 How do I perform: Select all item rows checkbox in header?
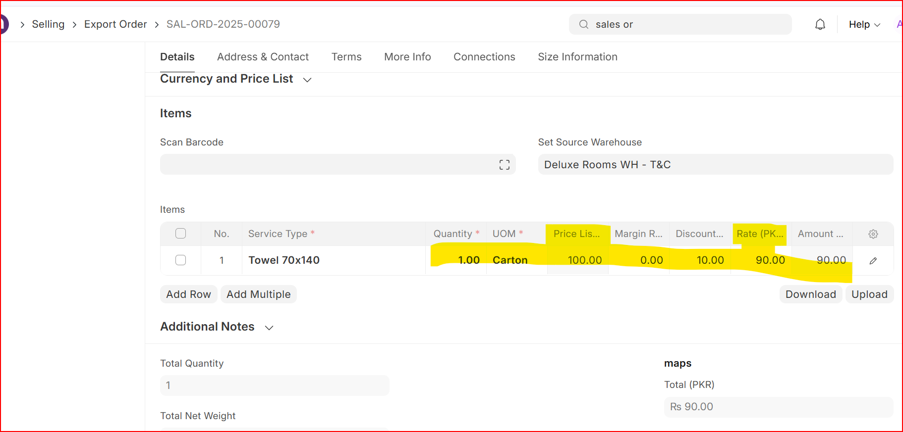click(180, 234)
